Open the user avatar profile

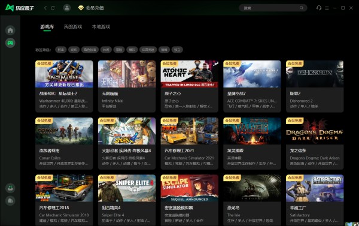point(67,8)
